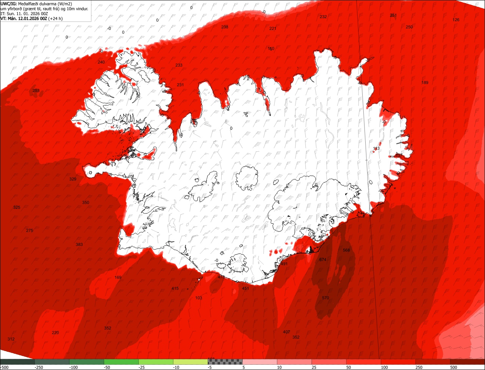The width and height of the screenshot is (485, 370).
Task: Click the map value 674
Action: [x=323, y=260]
